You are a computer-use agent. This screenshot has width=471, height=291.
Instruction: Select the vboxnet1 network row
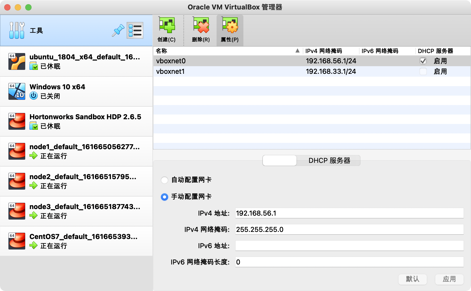point(312,71)
